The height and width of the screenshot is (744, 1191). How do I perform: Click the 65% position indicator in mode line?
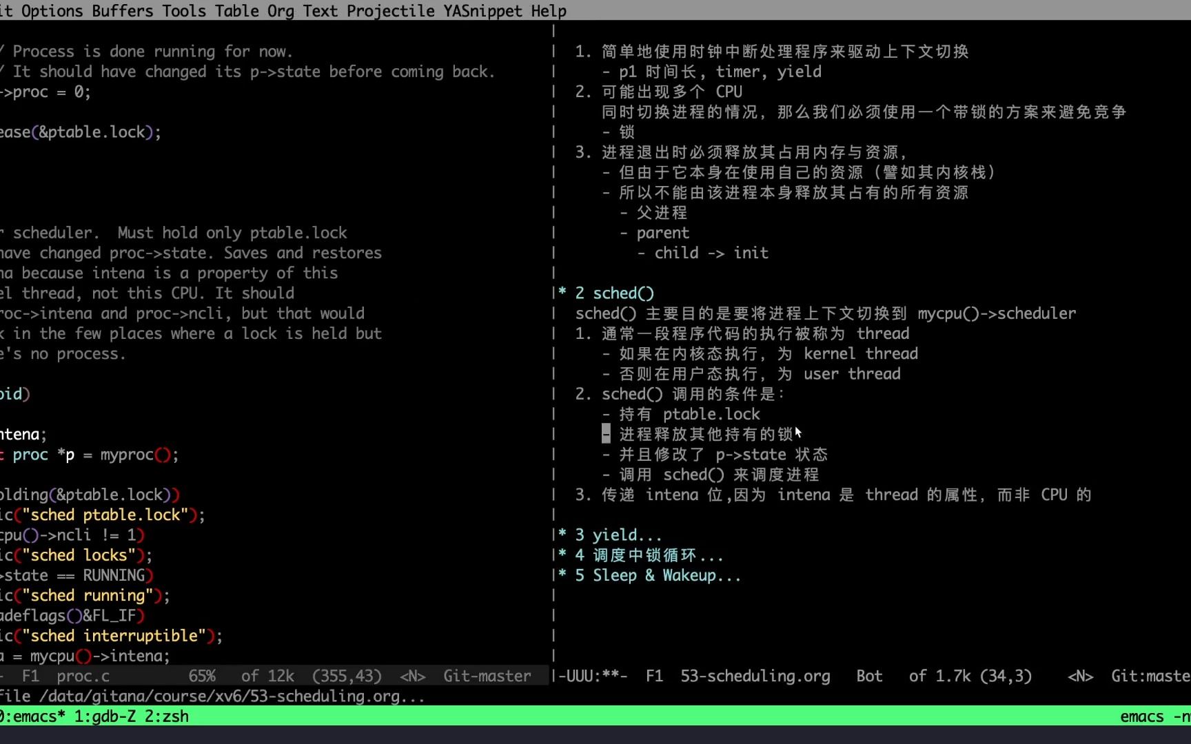click(202, 676)
